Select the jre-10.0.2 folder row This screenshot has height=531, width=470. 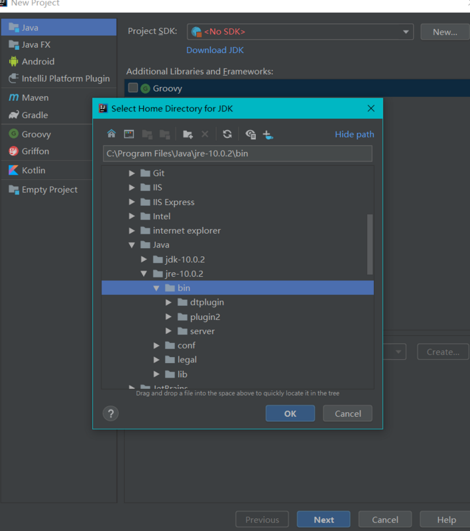237,273
